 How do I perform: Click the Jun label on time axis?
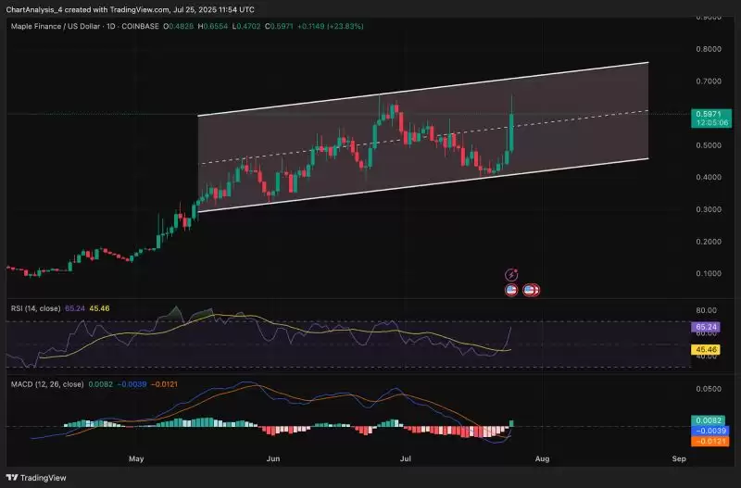[272, 458]
